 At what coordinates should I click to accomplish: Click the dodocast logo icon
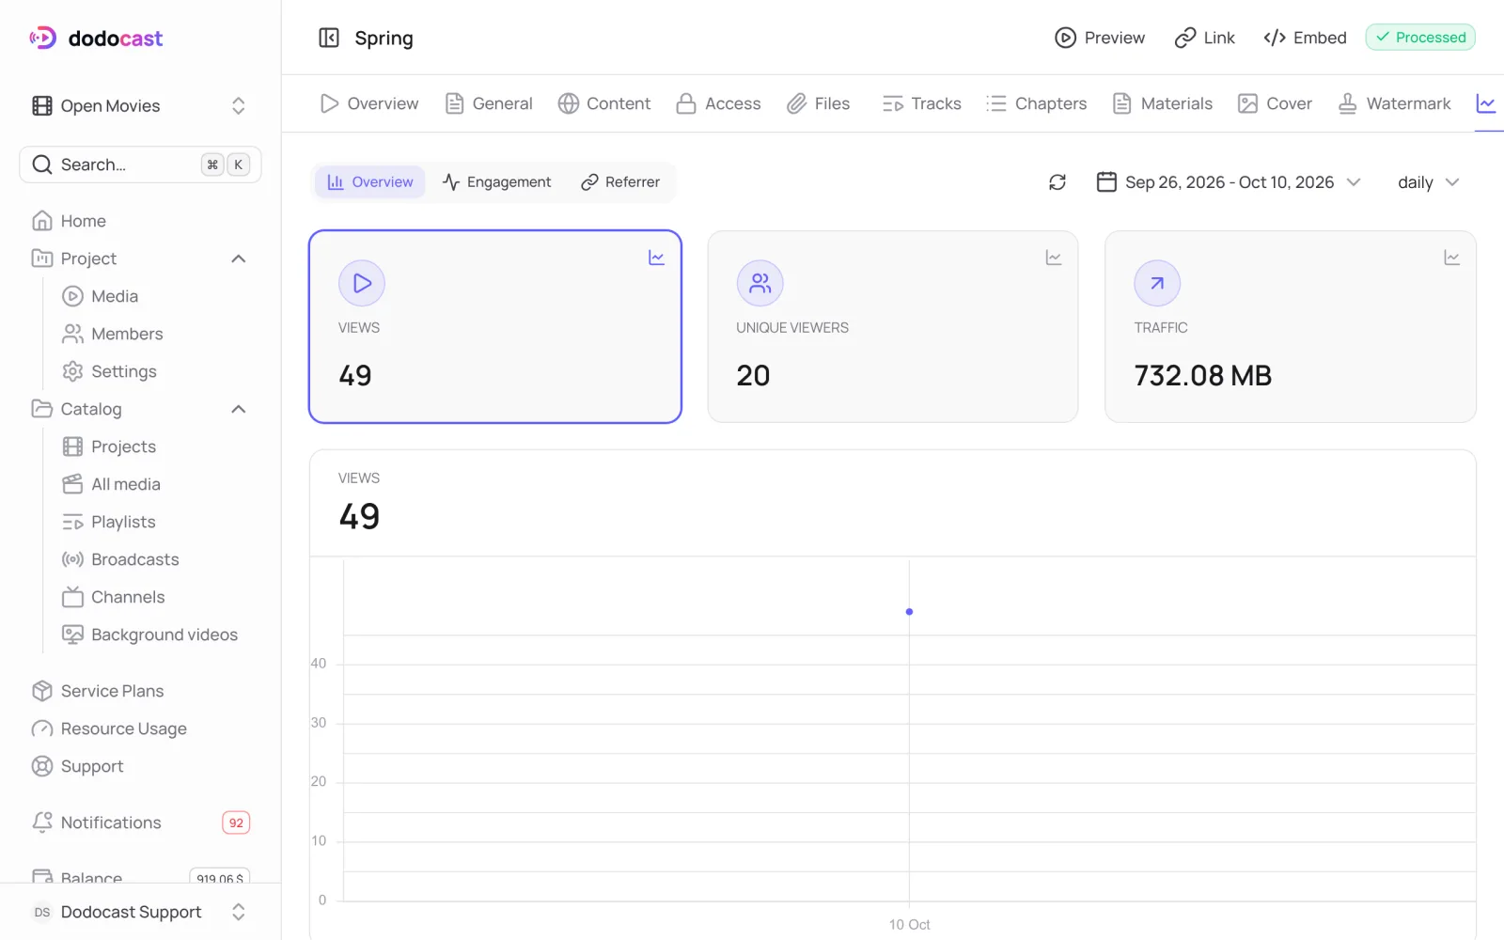(x=43, y=38)
